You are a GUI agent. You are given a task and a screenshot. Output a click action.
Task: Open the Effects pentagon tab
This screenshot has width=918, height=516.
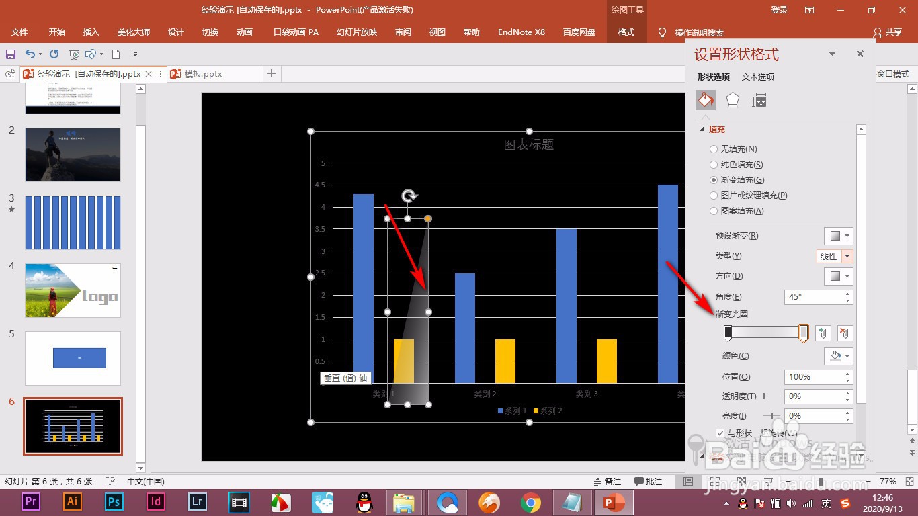(733, 100)
